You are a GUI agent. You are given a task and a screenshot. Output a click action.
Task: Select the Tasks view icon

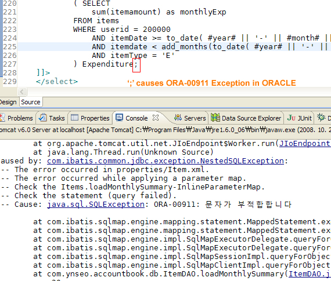(43, 118)
